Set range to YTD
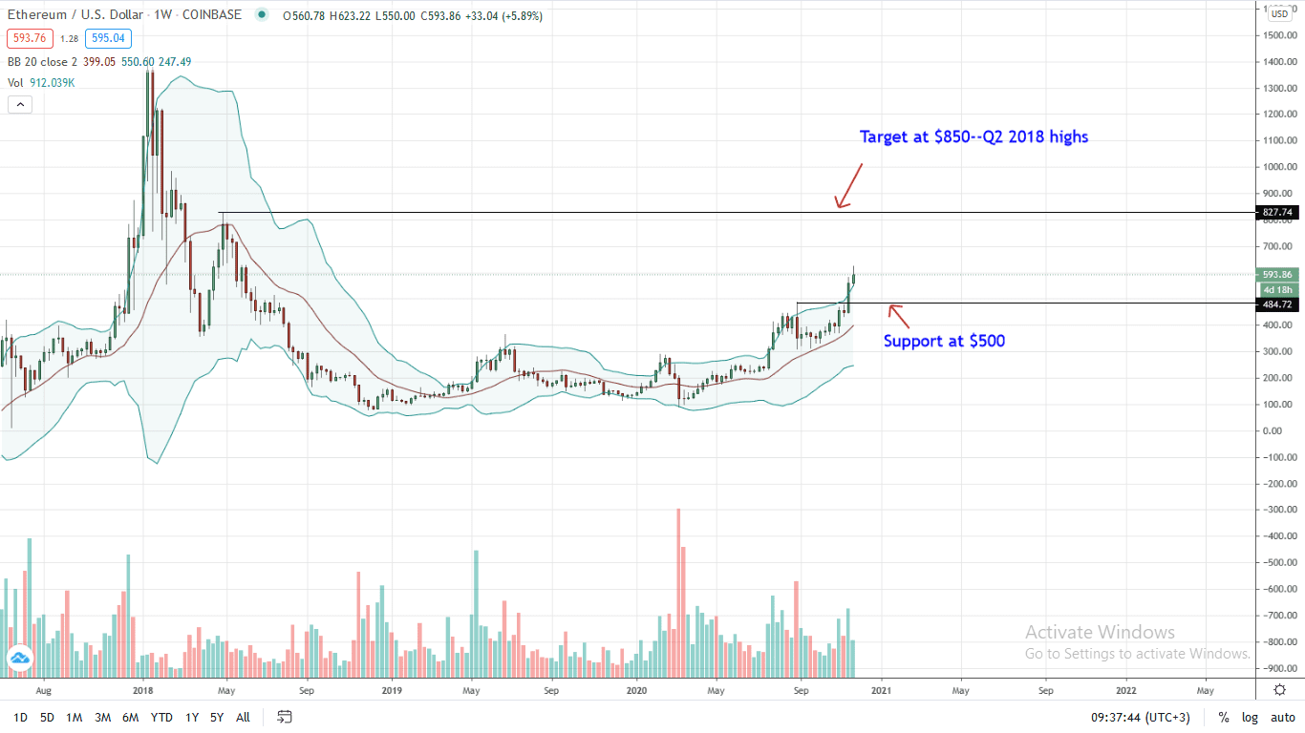Image resolution: width=1305 pixels, height=733 pixels. point(162,717)
